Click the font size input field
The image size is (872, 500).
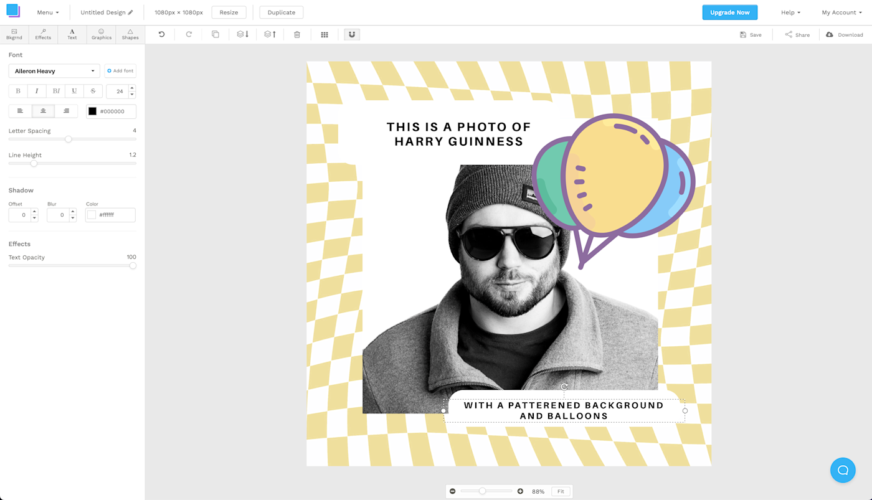point(118,91)
